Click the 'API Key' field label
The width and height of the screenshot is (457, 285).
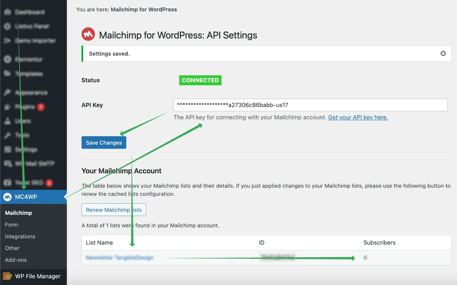click(92, 105)
